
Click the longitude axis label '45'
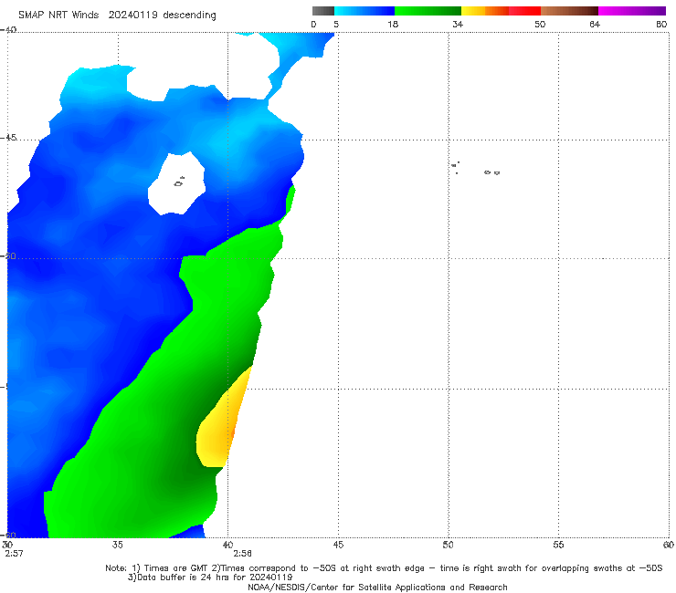tap(338, 546)
